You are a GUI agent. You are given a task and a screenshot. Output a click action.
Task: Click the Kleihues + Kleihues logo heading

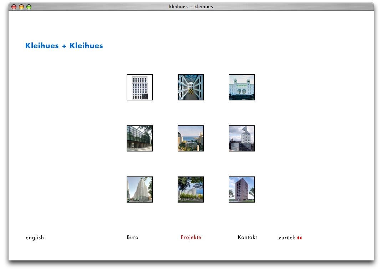click(x=64, y=46)
